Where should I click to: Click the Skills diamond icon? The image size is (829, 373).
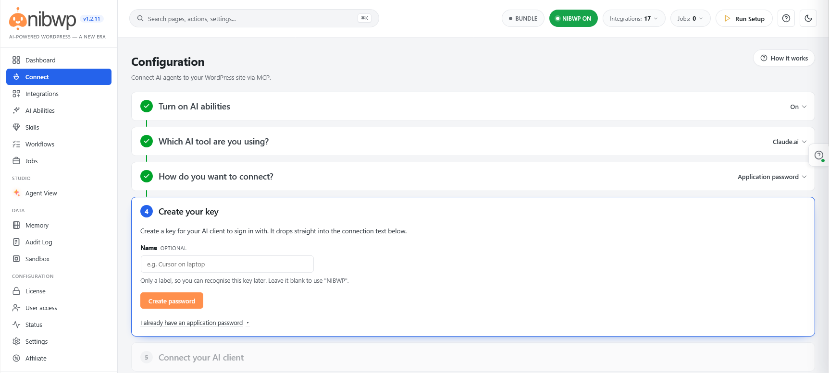pos(16,127)
